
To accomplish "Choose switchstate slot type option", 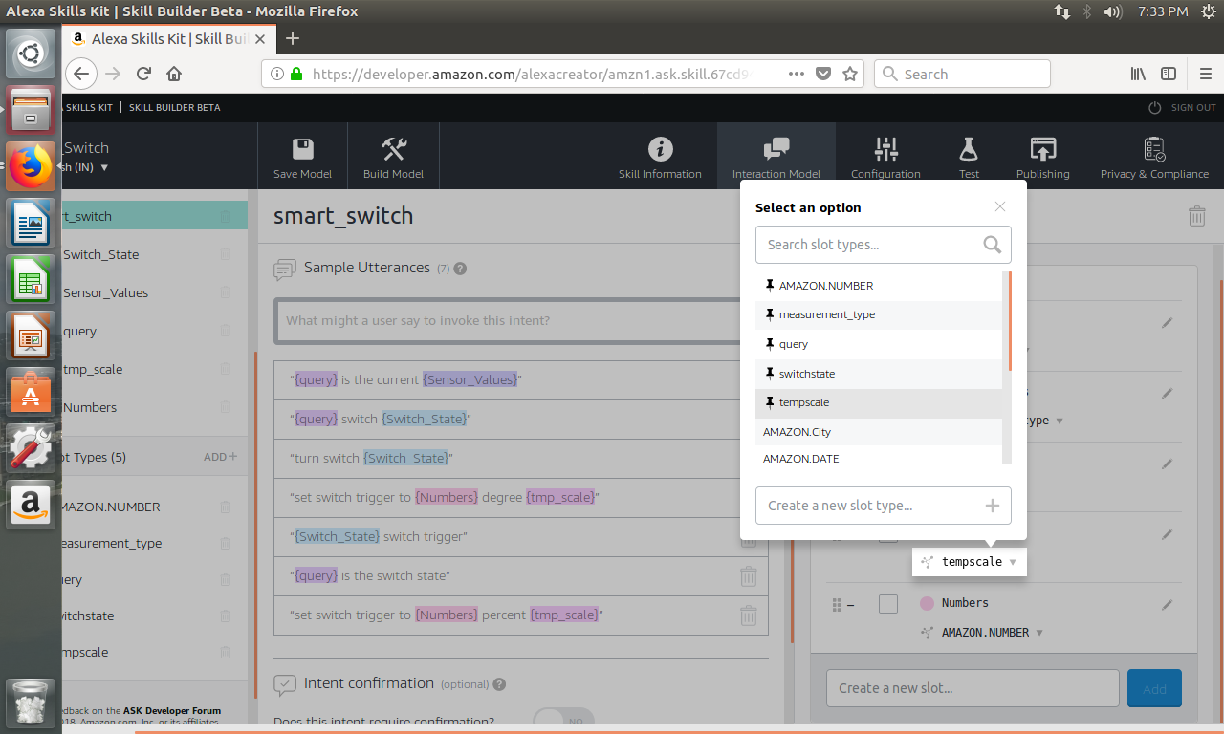I will pyautogui.click(x=878, y=374).
